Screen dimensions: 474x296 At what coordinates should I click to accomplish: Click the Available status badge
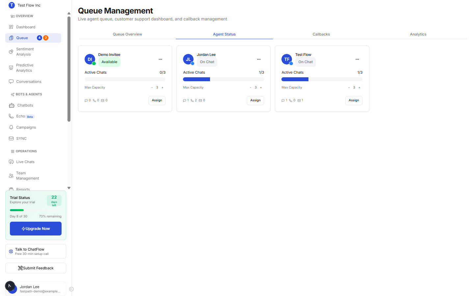109,62
